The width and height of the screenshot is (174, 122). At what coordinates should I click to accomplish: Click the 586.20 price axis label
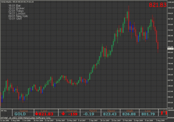pos(171,97)
